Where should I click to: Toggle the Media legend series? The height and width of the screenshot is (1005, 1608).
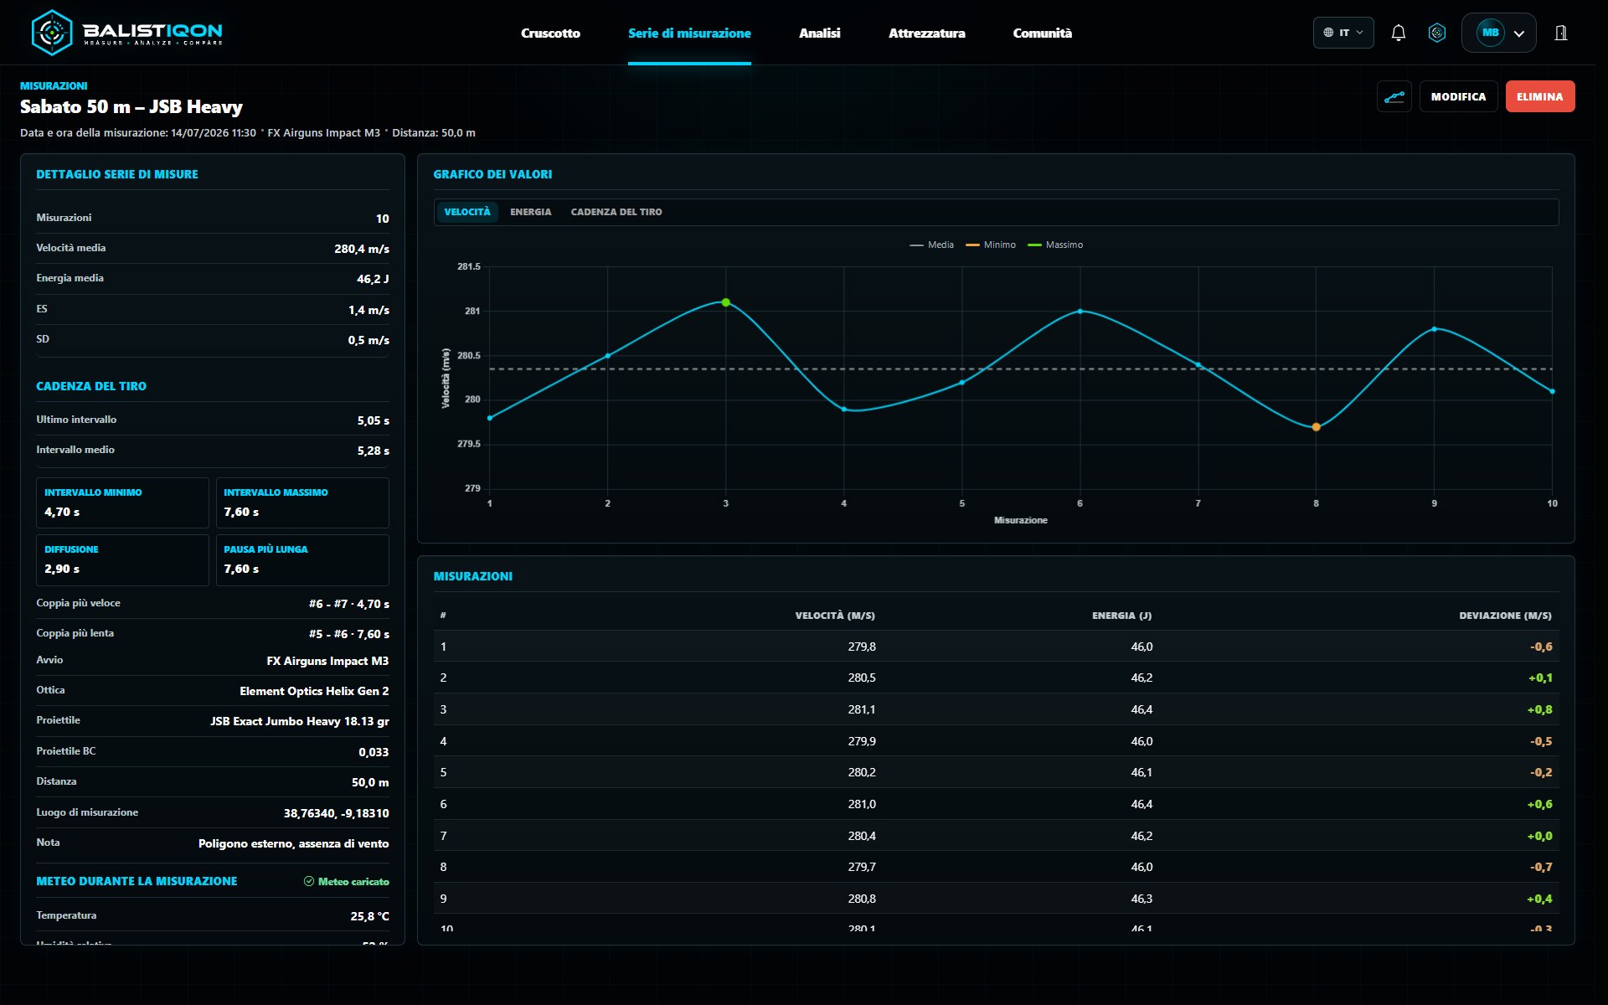click(x=931, y=245)
